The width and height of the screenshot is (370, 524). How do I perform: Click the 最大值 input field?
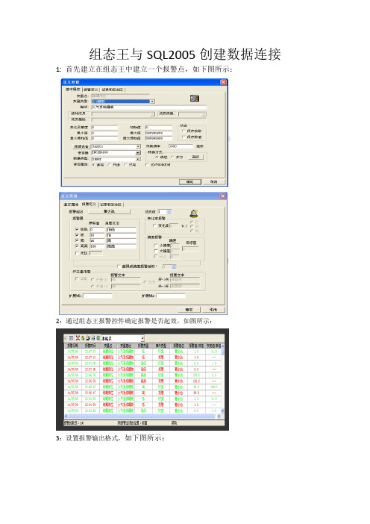[x=159, y=133]
